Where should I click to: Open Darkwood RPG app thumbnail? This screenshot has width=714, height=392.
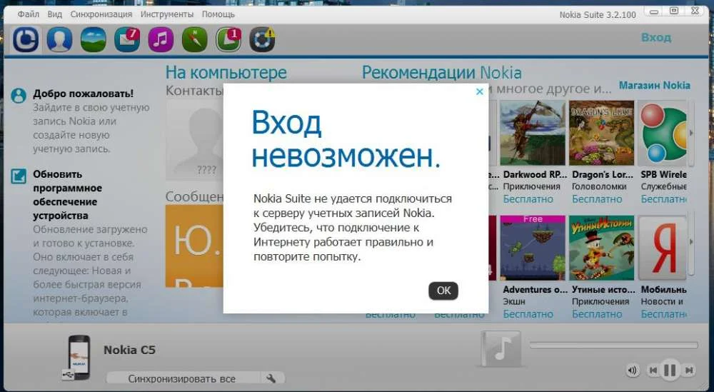pos(533,133)
